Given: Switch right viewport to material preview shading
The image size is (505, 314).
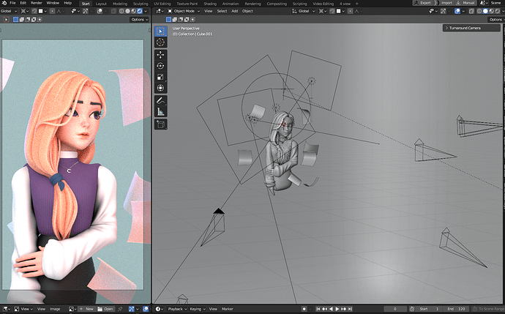Looking at the screenshot, I should coord(492,11).
